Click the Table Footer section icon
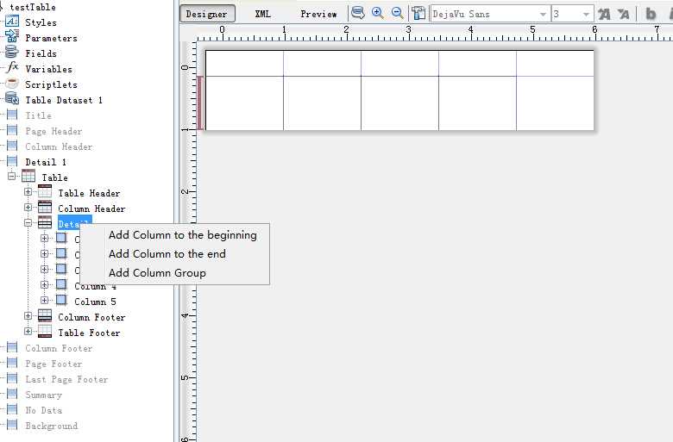The image size is (673, 442). pos(45,332)
